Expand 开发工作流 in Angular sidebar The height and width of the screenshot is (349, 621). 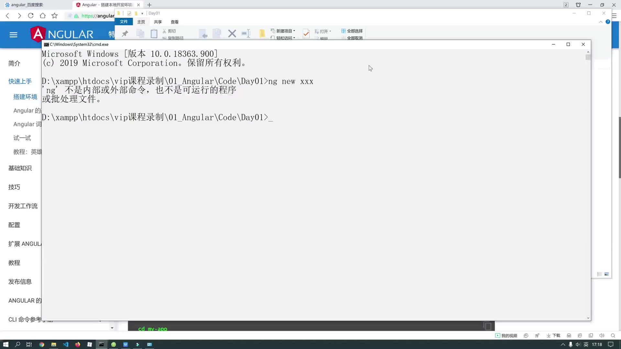[x=23, y=206]
